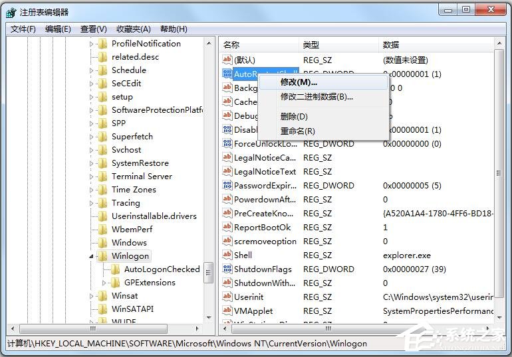Select the related.desc key in the tree
This screenshot has height=357, width=512.
[135, 57]
